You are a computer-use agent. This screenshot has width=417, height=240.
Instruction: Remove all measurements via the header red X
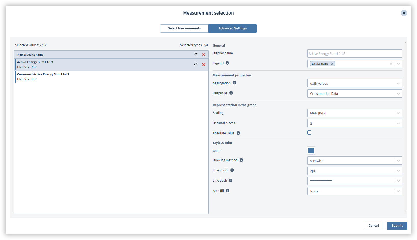point(203,54)
